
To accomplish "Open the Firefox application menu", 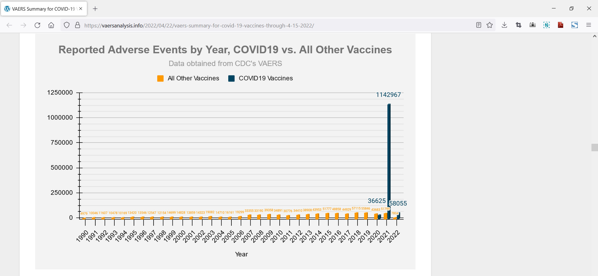I will [x=589, y=25].
